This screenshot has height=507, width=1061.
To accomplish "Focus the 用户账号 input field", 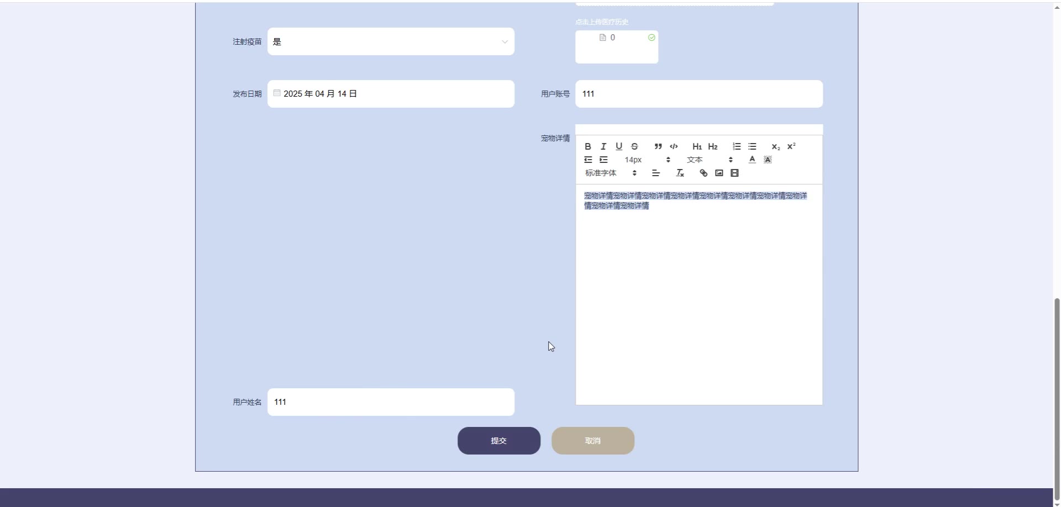I will (x=699, y=94).
